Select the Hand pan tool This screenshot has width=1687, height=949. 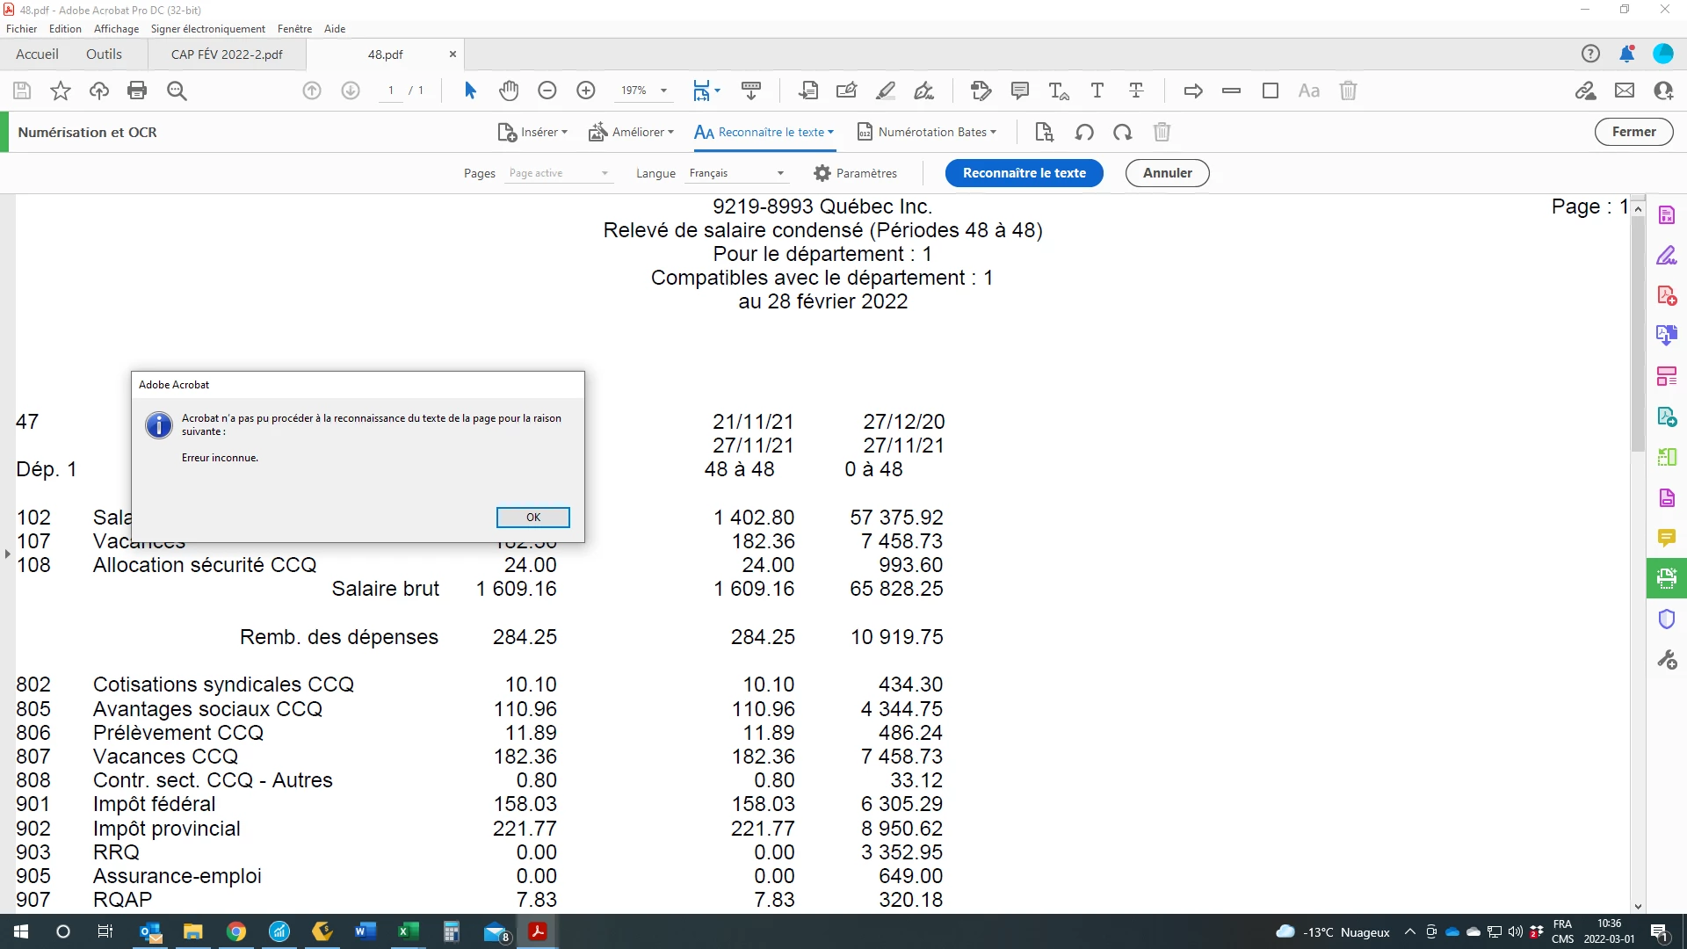pyautogui.click(x=509, y=91)
